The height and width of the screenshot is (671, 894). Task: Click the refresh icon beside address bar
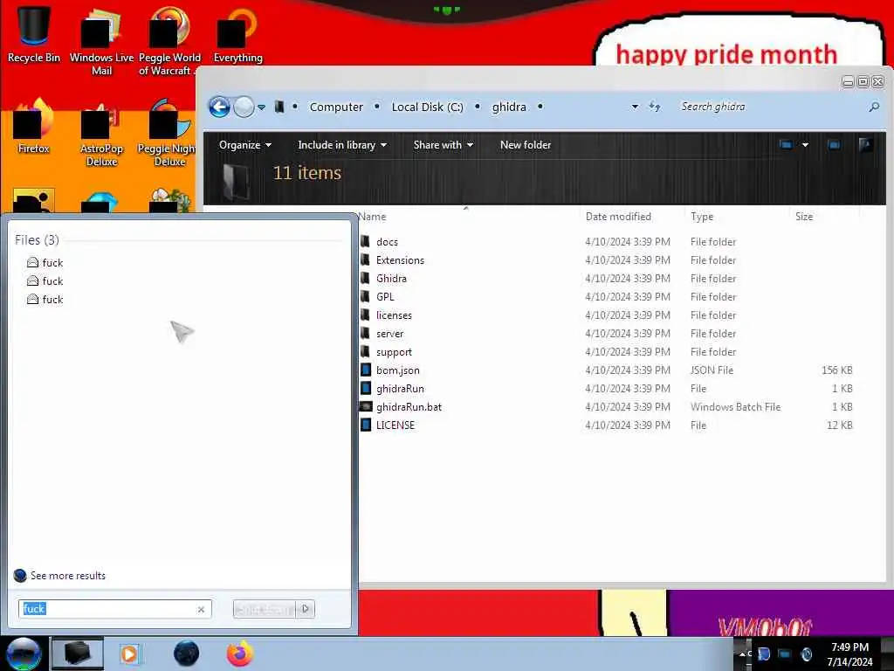[655, 107]
